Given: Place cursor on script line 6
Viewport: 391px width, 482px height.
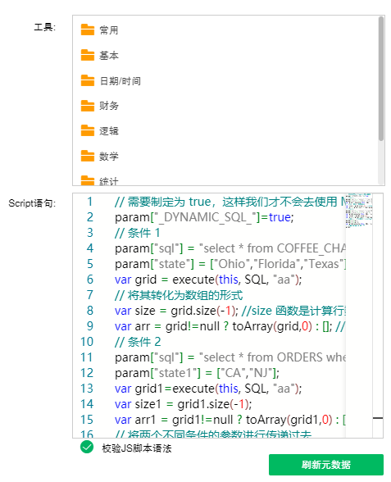Looking at the screenshot, I should click(x=208, y=280).
